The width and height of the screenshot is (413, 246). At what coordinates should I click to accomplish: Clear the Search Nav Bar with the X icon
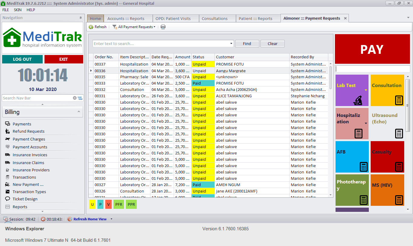click(75, 98)
